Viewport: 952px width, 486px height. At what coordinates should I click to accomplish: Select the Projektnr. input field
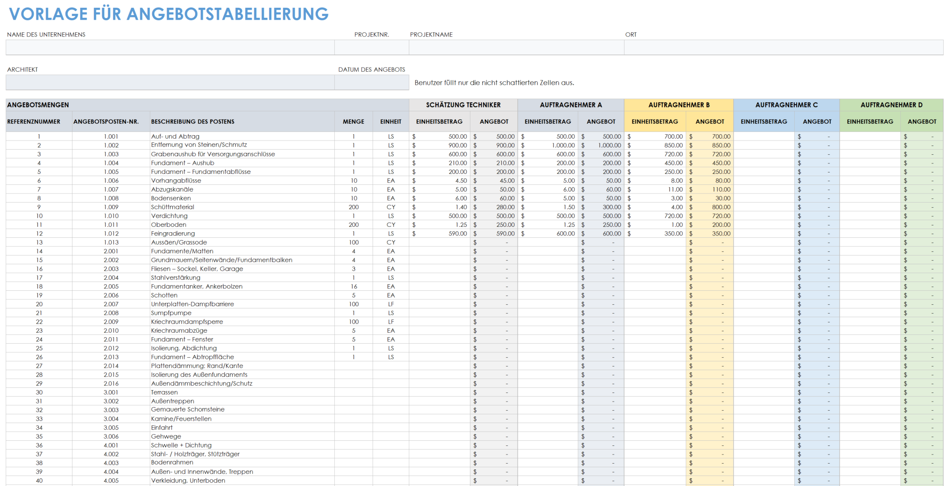pos(372,47)
